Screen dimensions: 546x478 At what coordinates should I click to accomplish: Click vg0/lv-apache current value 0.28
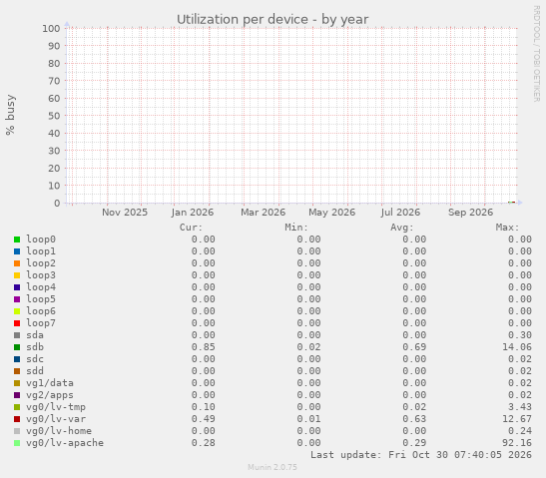click(x=204, y=443)
